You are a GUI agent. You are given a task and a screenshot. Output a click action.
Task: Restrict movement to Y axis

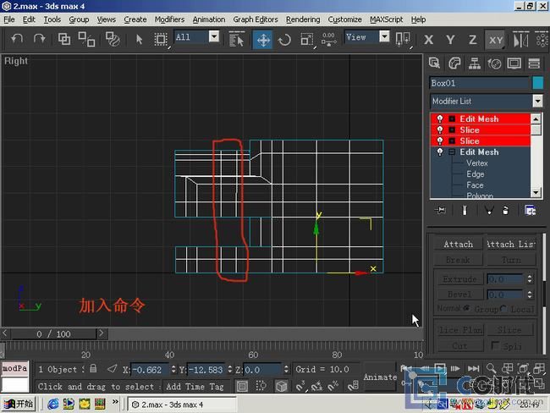click(450, 40)
